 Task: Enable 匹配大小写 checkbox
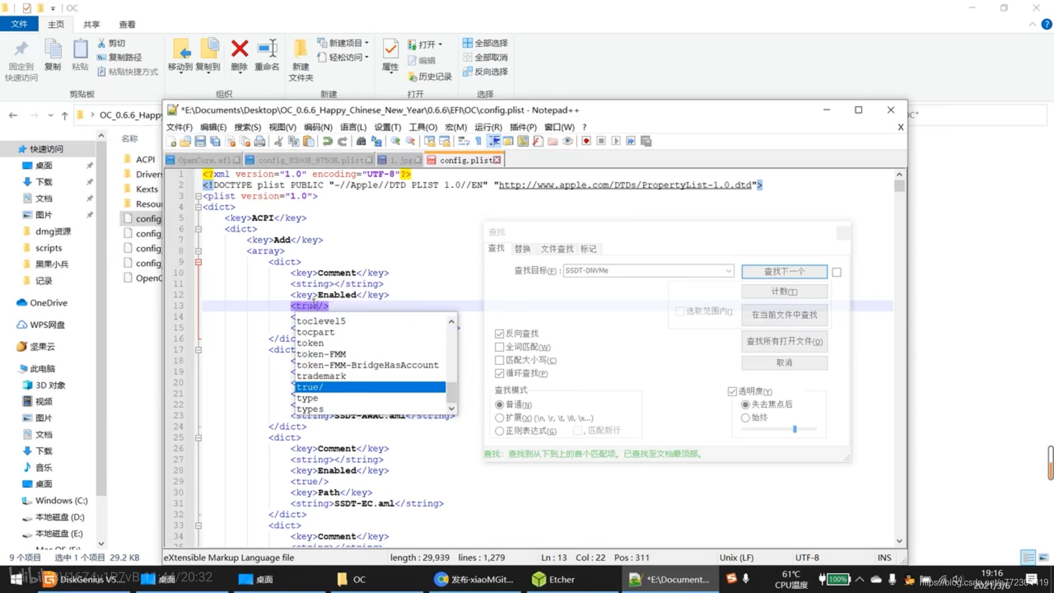[499, 360]
